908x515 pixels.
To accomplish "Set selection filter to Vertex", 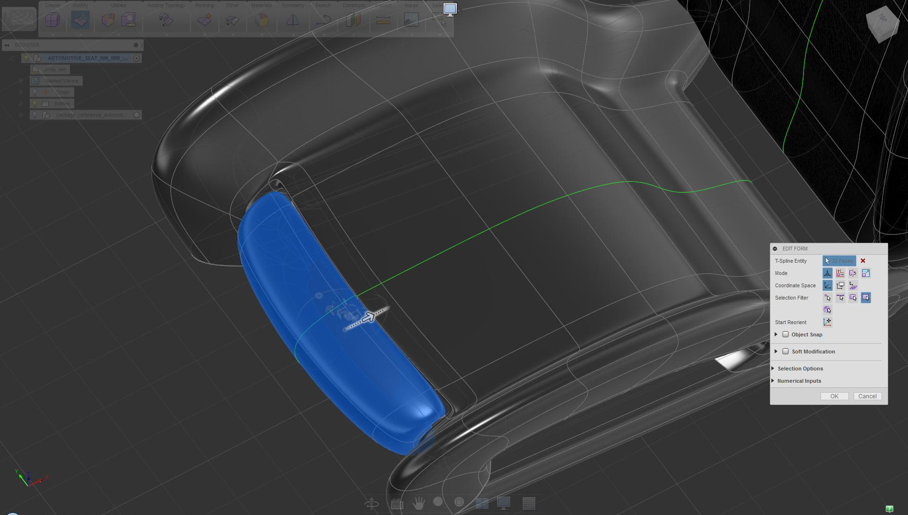I will coord(827,298).
